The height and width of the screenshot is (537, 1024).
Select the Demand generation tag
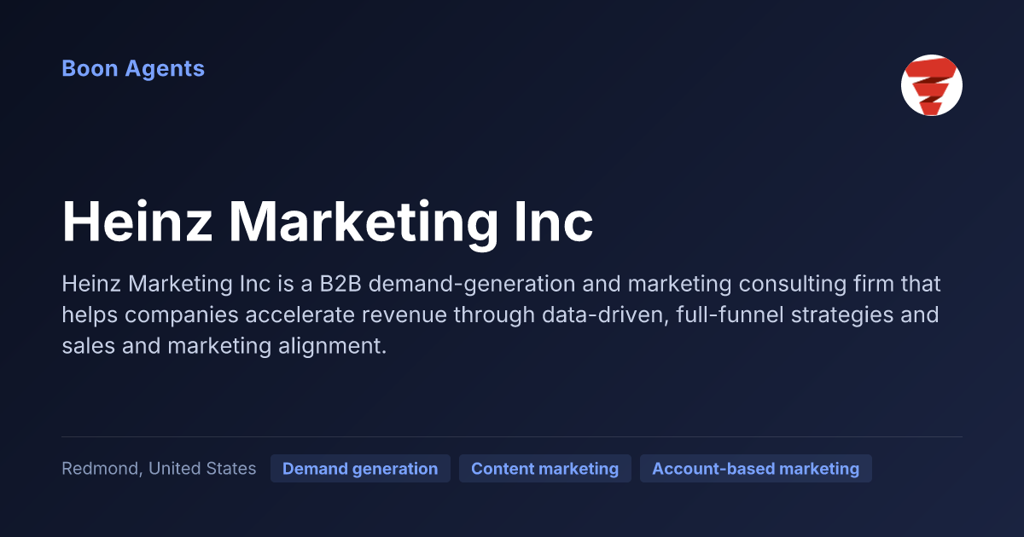360,469
